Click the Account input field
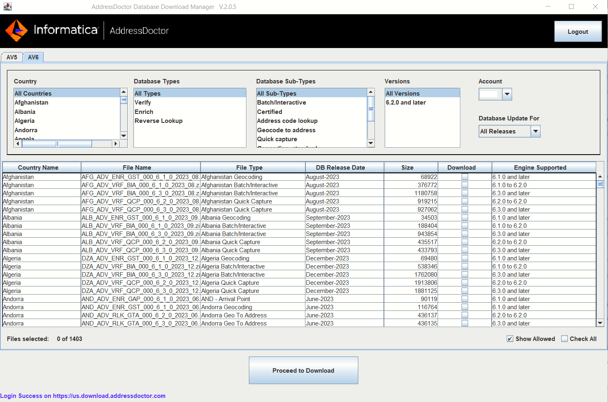The width and height of the screenshot is (608, 402). tap(490, 94)
